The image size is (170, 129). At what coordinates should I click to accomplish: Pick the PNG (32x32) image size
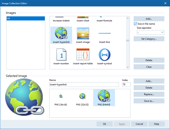coord(82,96)
